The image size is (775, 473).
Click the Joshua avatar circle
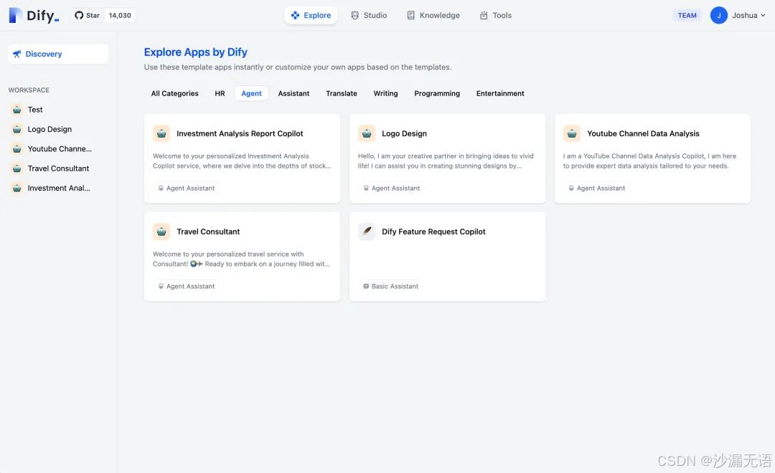[718, 15]
